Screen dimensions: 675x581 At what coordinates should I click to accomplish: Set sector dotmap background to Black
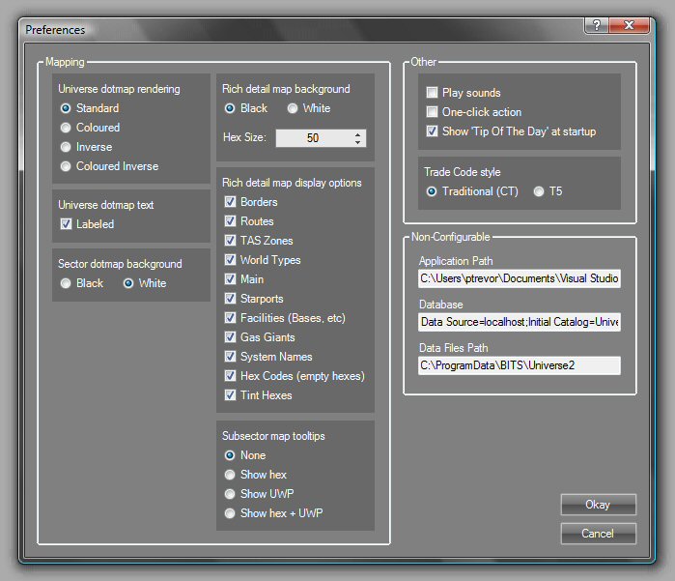point(66,283)
